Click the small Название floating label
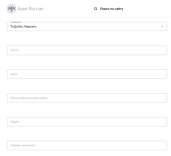This screenshot has width=171, height=156. click(16, 22)
